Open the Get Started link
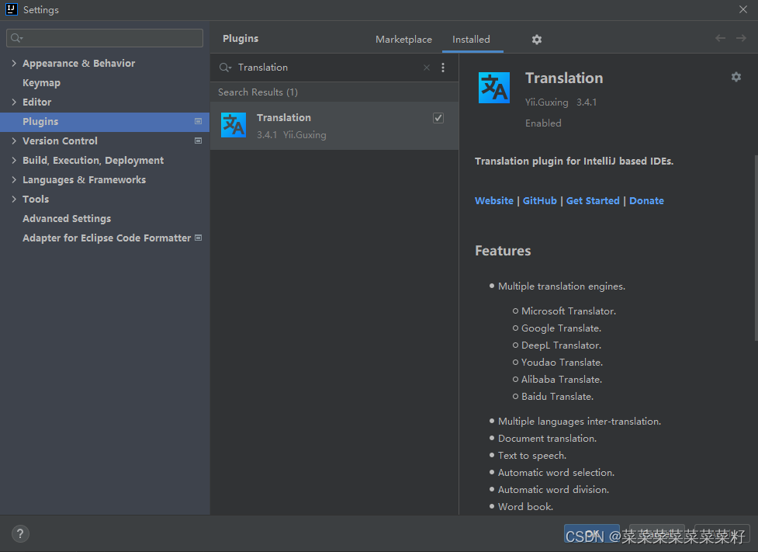The width and height of the screenshot is (758, 552). (593, 201)
